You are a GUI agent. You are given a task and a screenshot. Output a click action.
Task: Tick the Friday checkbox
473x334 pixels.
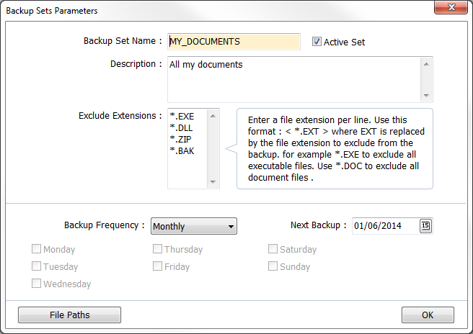[157, 266]
